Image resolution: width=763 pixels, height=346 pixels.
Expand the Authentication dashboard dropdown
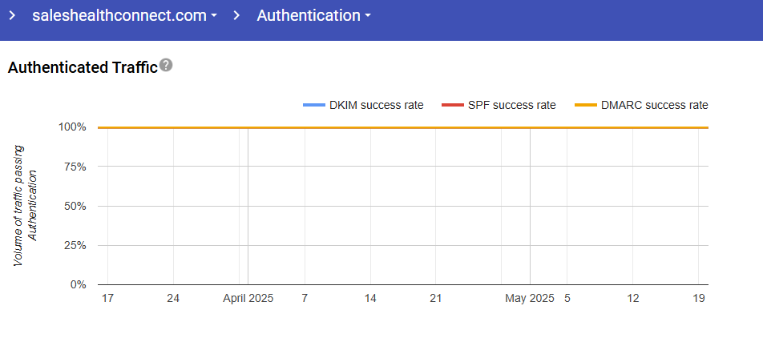pos(313,15)
